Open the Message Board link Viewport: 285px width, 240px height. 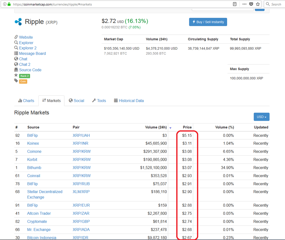tap(32, 53)
